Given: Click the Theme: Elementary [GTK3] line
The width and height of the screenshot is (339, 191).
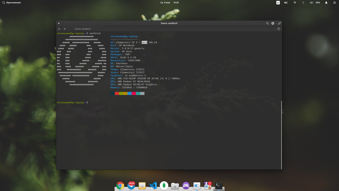Looking at the screenshot, I should pos(127,70).
